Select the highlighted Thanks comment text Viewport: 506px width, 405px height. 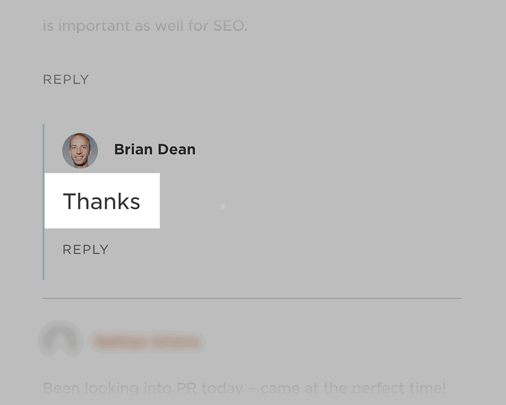point(101,201)
